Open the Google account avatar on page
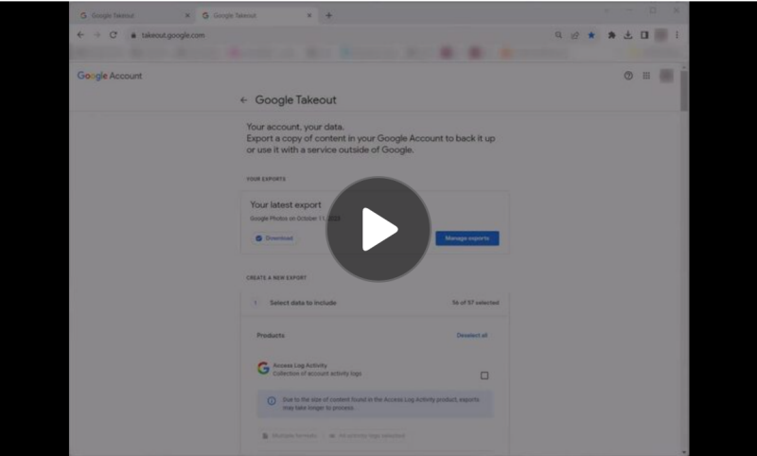757x456 pixels. tap(666, 76)
